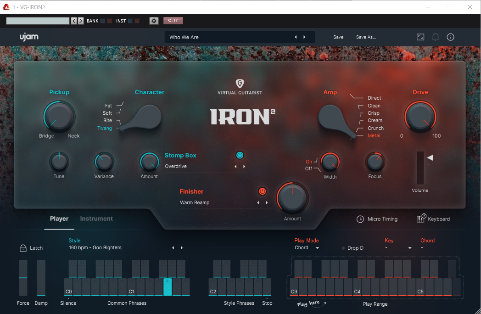
Task: Adjust the Damp slider
Action: click(x=41, y=278)
